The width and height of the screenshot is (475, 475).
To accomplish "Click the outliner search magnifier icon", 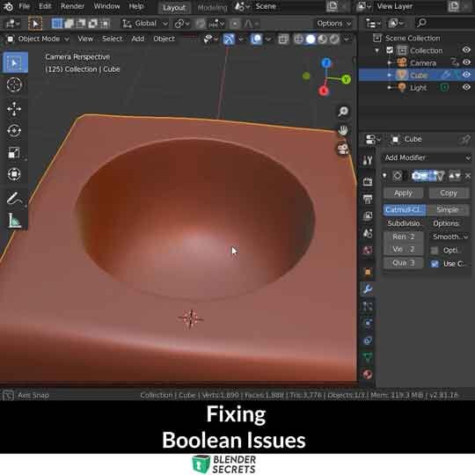I will pos(421,23).
